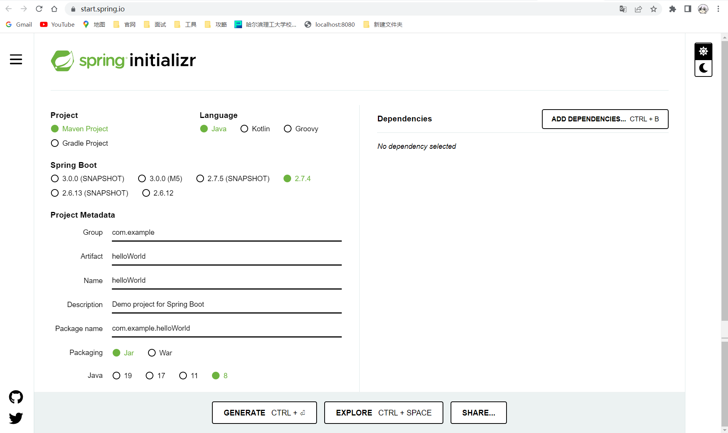Screen dimensions: 728x433
Task: Select Spring Boot 2.7.5 (SNAPSHOT)
Action: coord(233,178)
